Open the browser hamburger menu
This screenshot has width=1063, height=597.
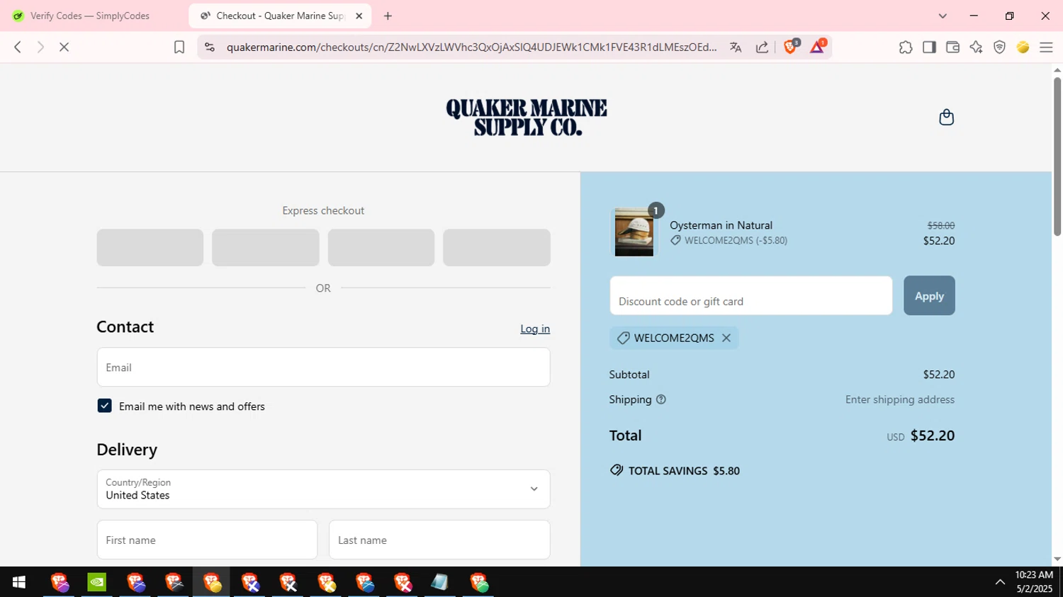coord(1046,47)
